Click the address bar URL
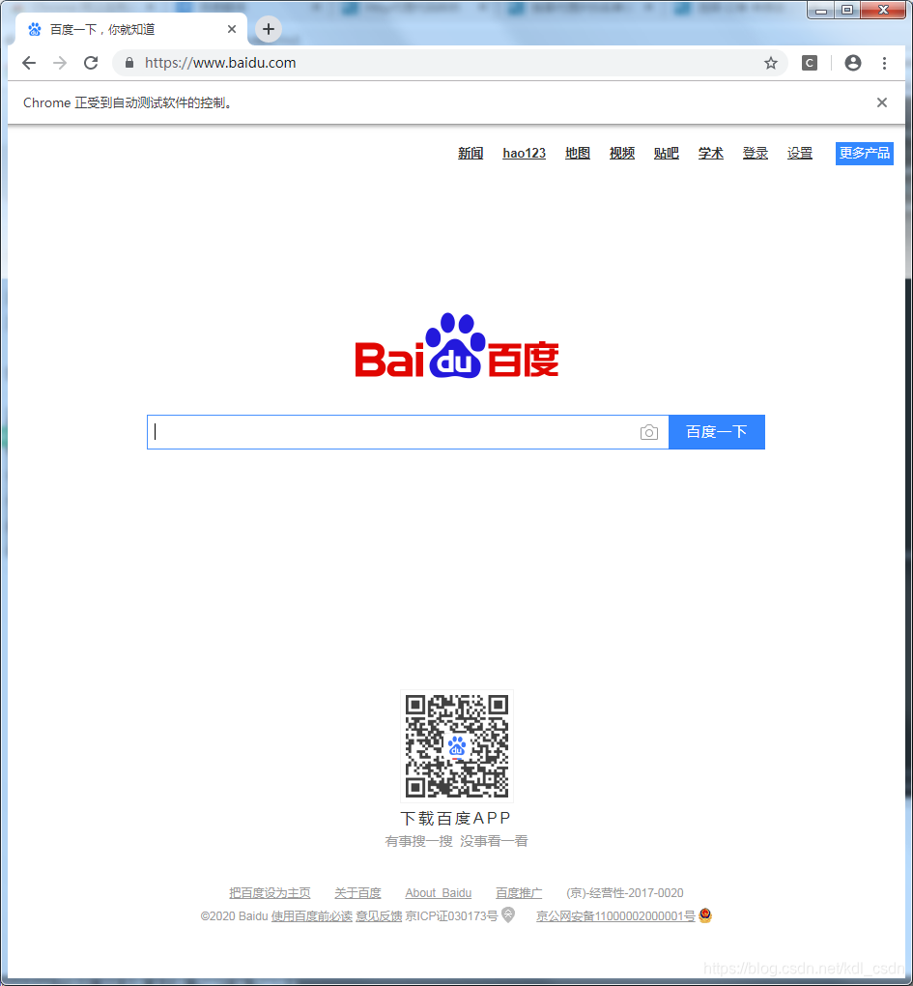 220,63
